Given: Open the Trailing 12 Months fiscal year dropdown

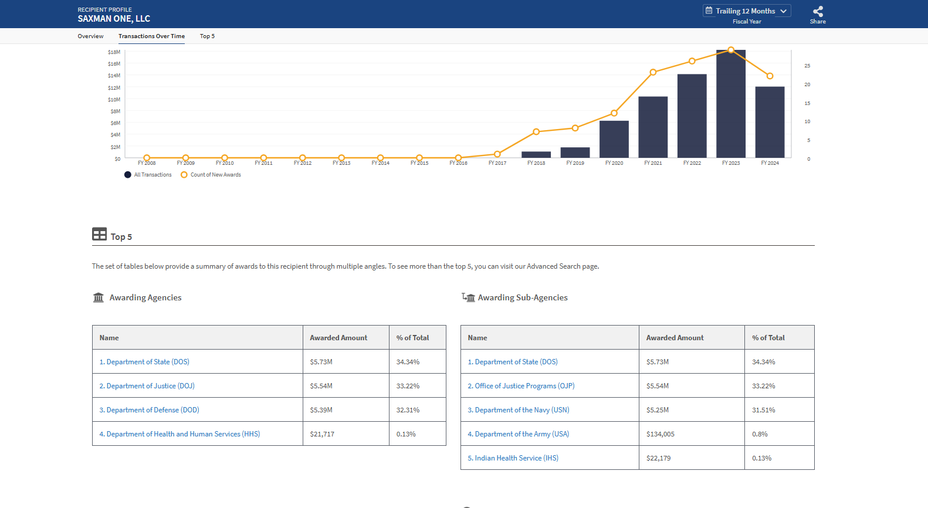Looking at the screenshot, I should pyautogui.click(x=747, y=11).
